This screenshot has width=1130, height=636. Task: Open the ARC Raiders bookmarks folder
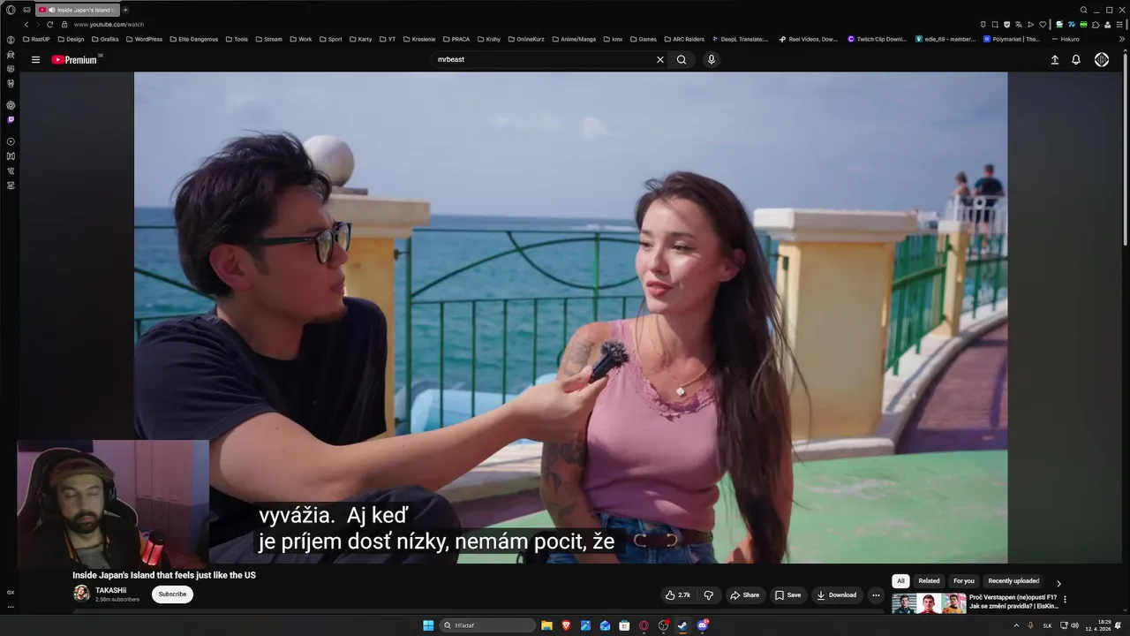(684, 39)
